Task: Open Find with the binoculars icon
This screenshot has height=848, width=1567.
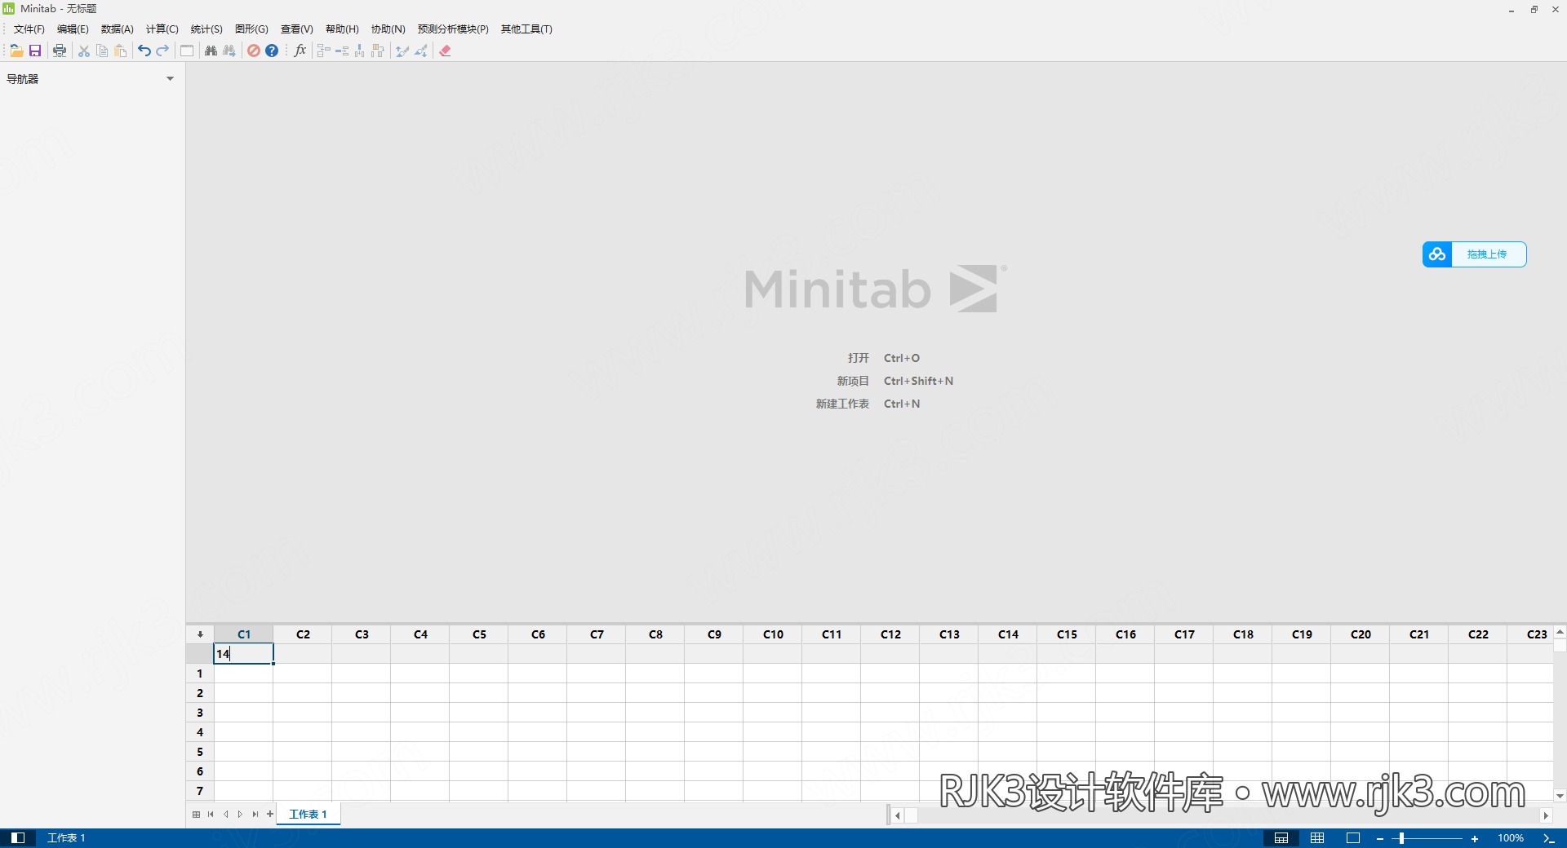Action: click(x=211, y=51)
